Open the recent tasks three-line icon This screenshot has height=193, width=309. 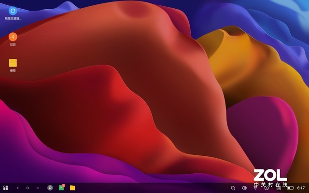pyautogui.click(x=38, y=188)
